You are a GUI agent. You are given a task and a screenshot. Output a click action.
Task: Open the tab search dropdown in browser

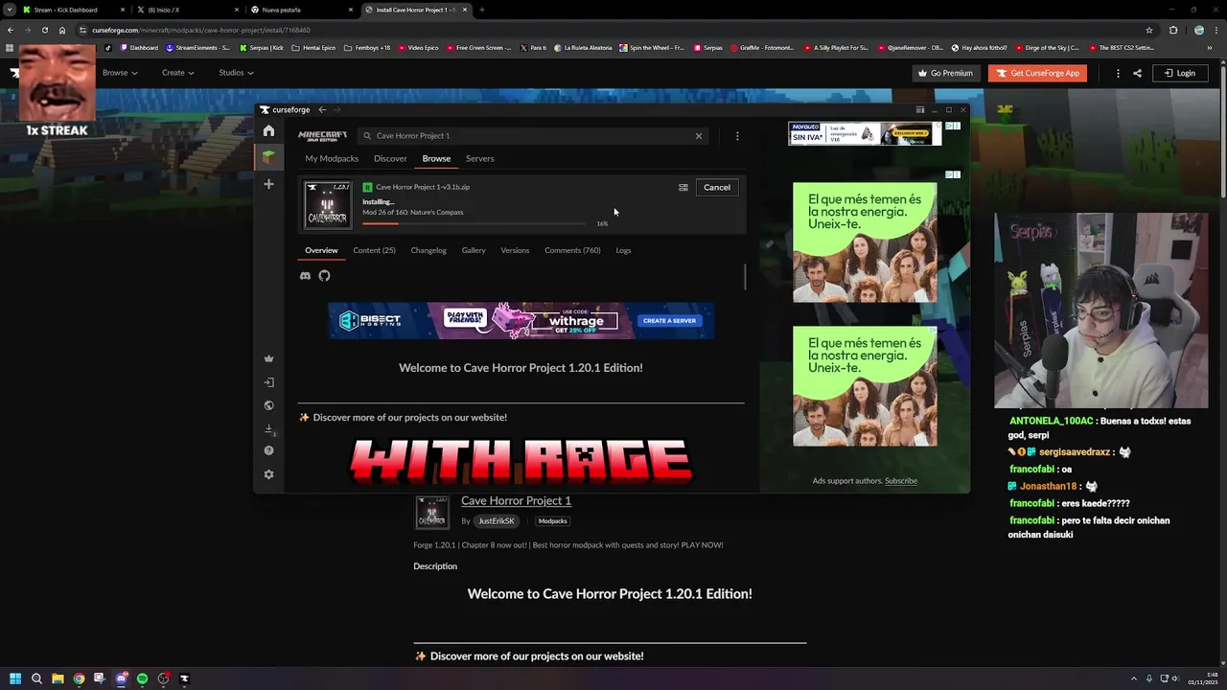point(9,10)
